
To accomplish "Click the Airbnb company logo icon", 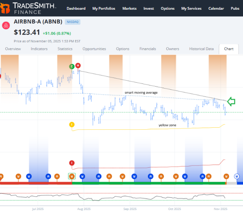I will 6,26.
